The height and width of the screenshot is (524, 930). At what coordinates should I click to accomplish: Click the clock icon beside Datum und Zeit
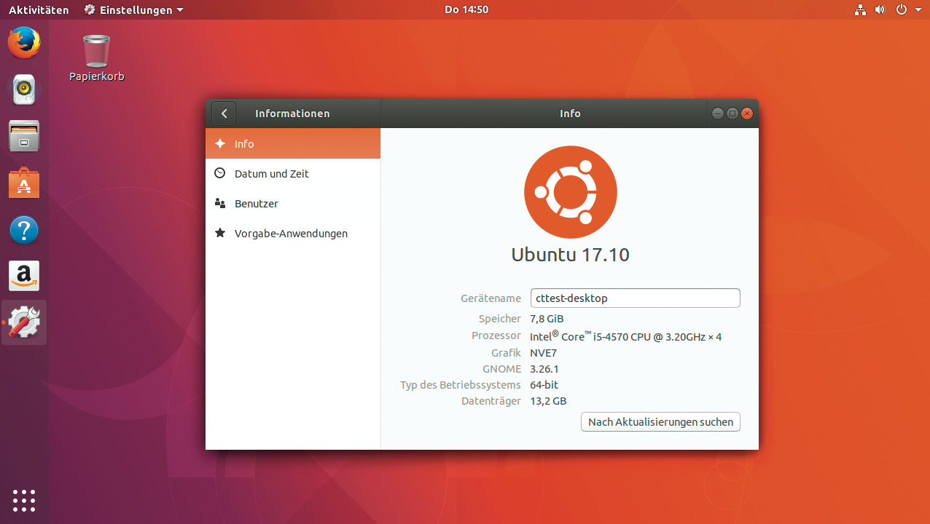tap(220, 173)
